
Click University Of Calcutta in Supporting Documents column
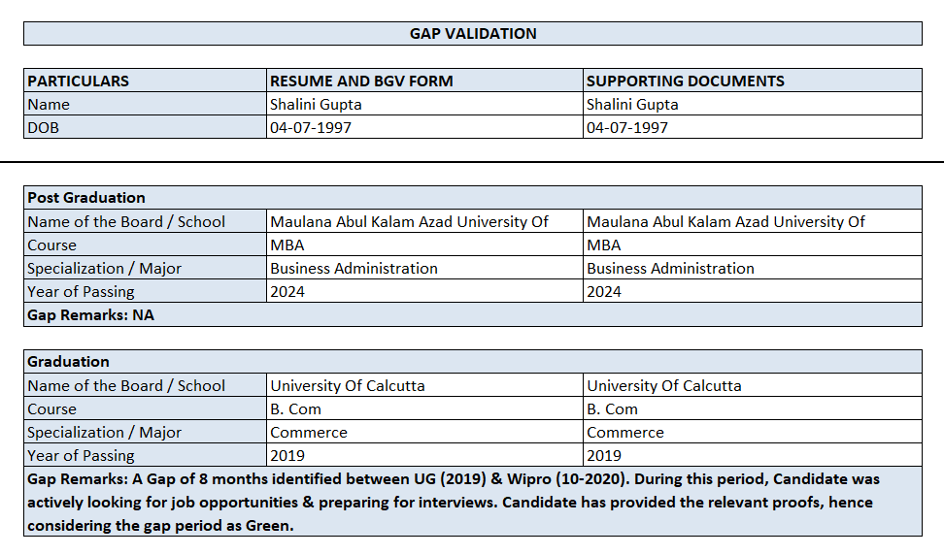(664, 385)
